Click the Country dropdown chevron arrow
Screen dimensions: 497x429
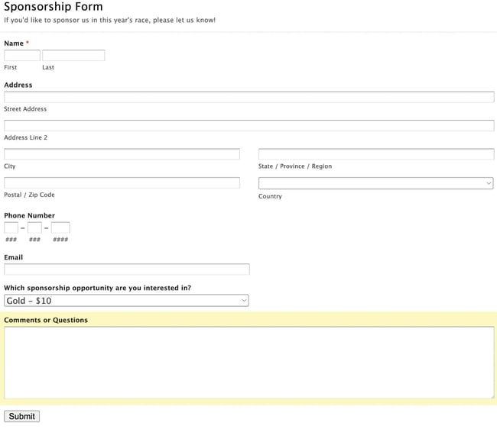(x=489, y=183)
